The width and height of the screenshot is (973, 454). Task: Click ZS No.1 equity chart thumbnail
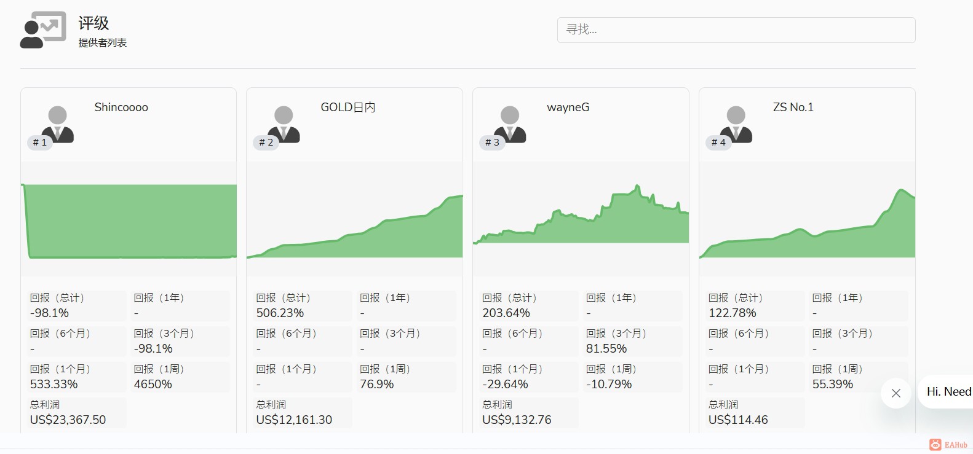(808, 219)
